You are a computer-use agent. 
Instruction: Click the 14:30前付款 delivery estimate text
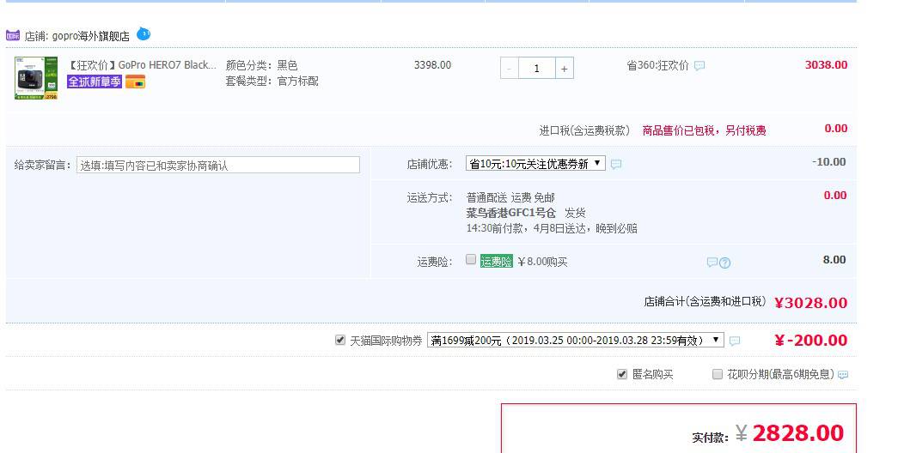pyautogui.click(x=552, y=228)
